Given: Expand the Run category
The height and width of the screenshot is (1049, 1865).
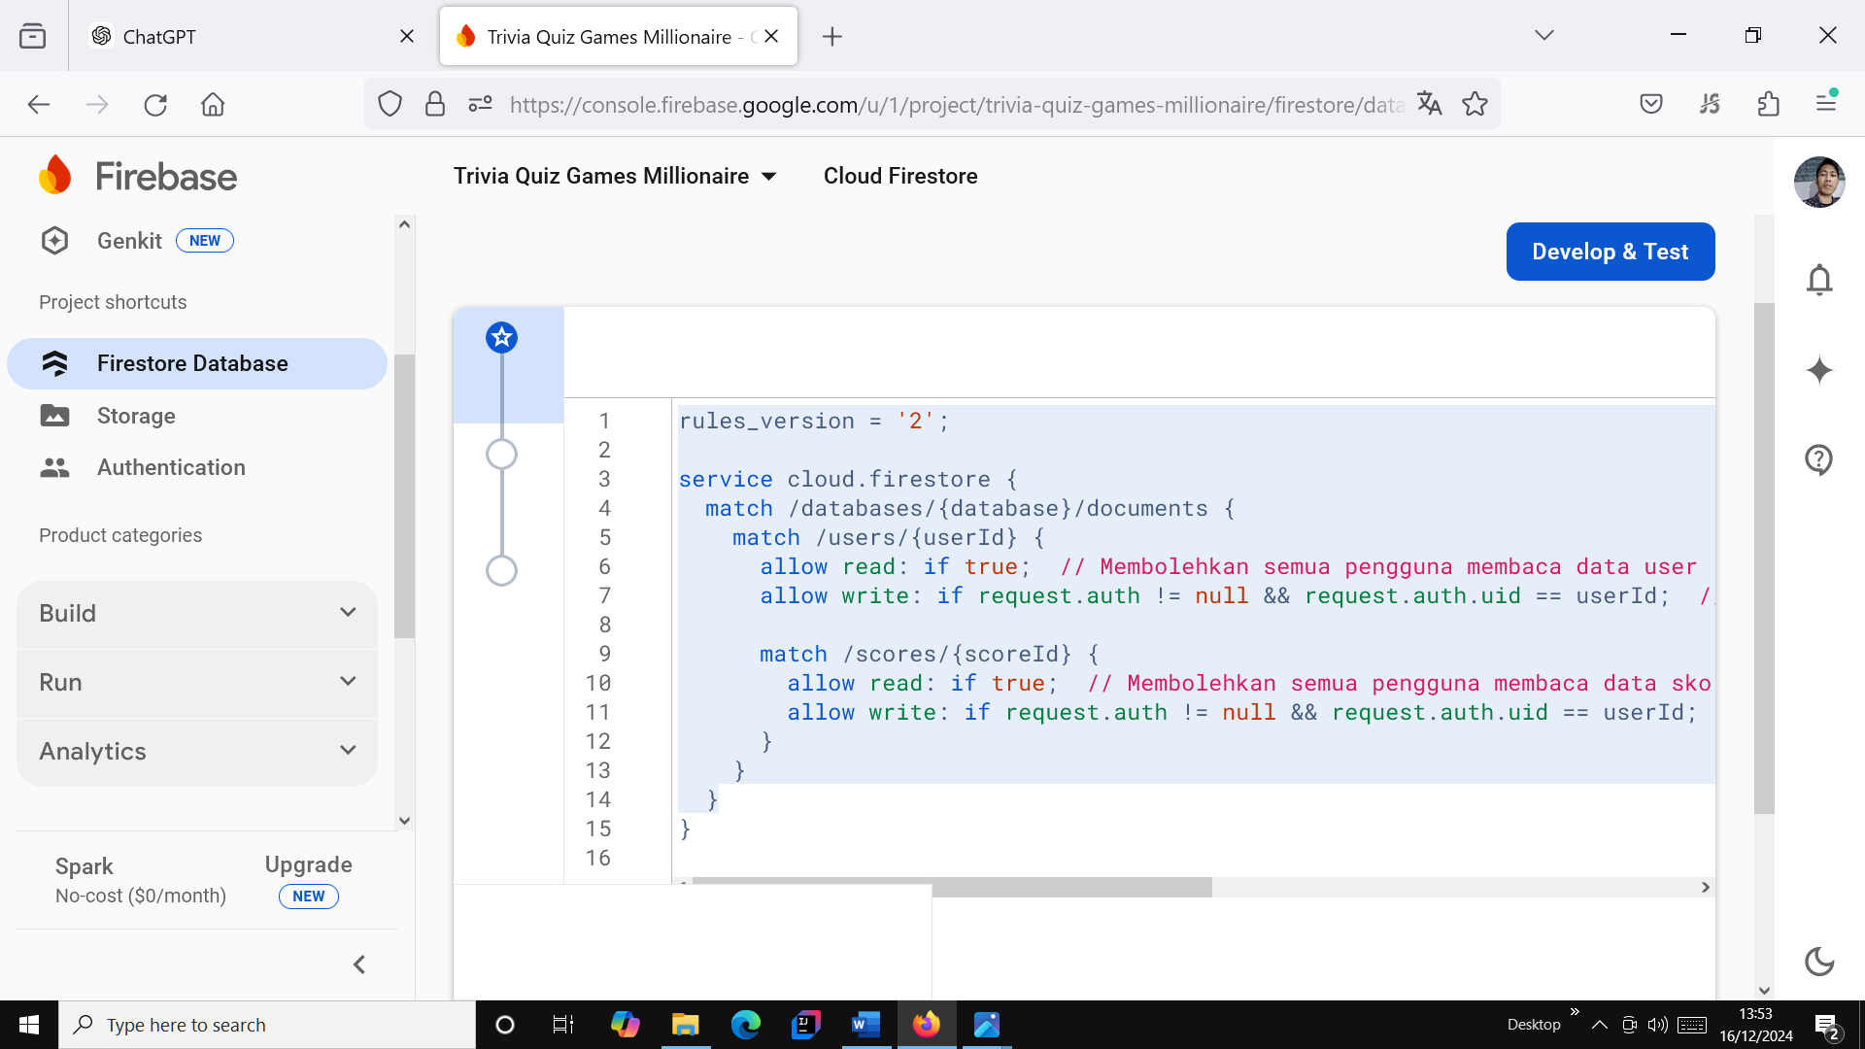Looking at the screenshot, I should pos(197,683).
